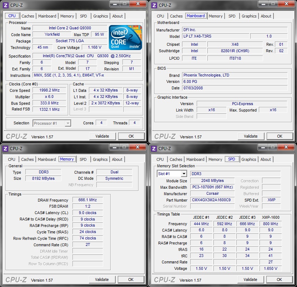Click OK in the CPU window
The height and width of the screenshot is (287, 297).
(131, 136)
